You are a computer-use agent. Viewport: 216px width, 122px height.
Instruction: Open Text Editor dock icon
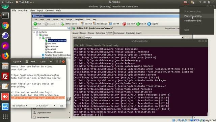click(x=5, y=86)
